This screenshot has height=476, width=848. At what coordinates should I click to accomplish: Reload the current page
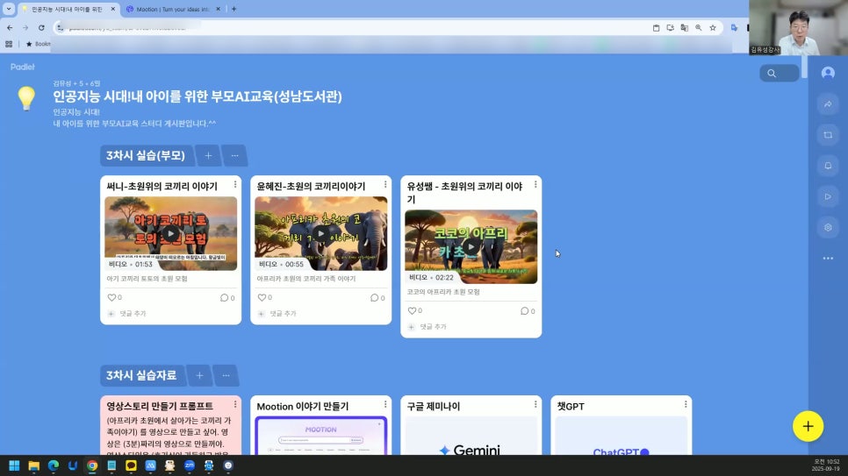tap(41, 27)
